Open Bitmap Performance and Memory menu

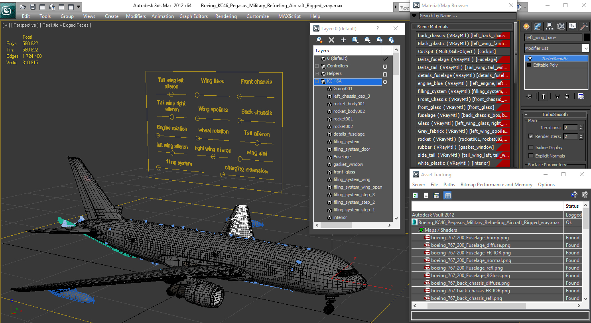(496, 185)
